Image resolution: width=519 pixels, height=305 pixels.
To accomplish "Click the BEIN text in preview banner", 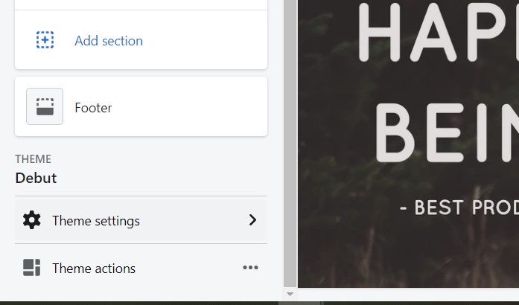I will [x=448, y=133].
